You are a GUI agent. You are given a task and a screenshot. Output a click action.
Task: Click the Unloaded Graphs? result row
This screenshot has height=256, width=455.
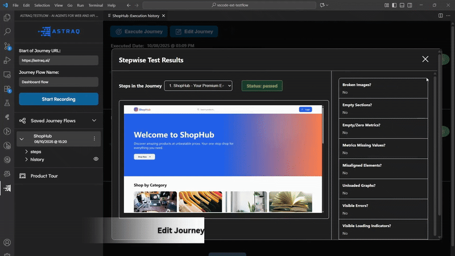pos(383,189)
